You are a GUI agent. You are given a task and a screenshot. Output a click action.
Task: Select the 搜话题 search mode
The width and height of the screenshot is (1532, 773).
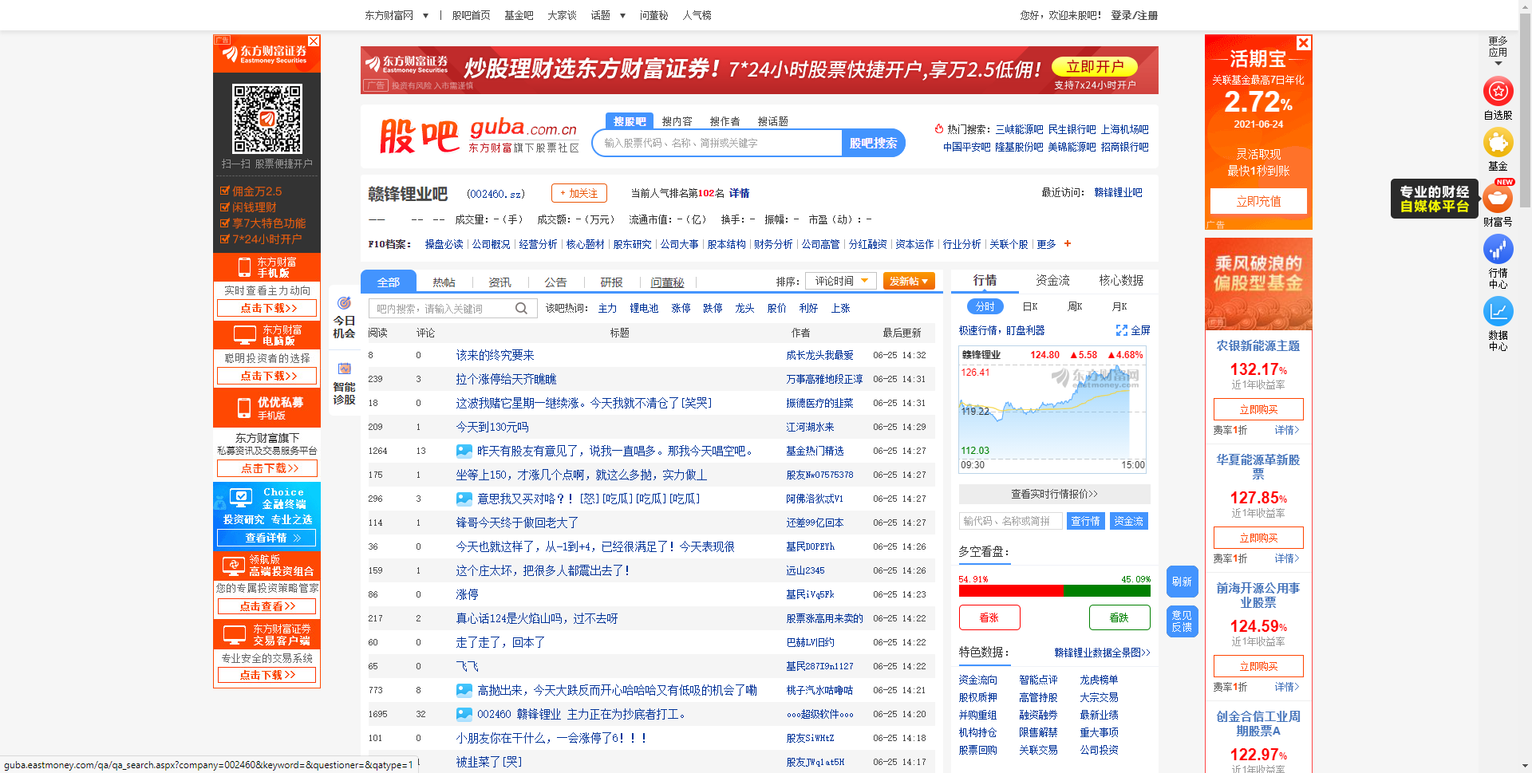772,121
